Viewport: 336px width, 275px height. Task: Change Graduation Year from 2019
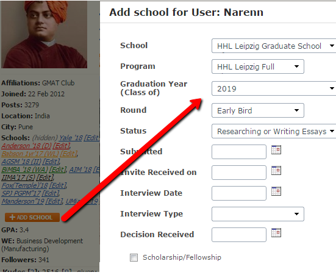click(x=274, y=88)
